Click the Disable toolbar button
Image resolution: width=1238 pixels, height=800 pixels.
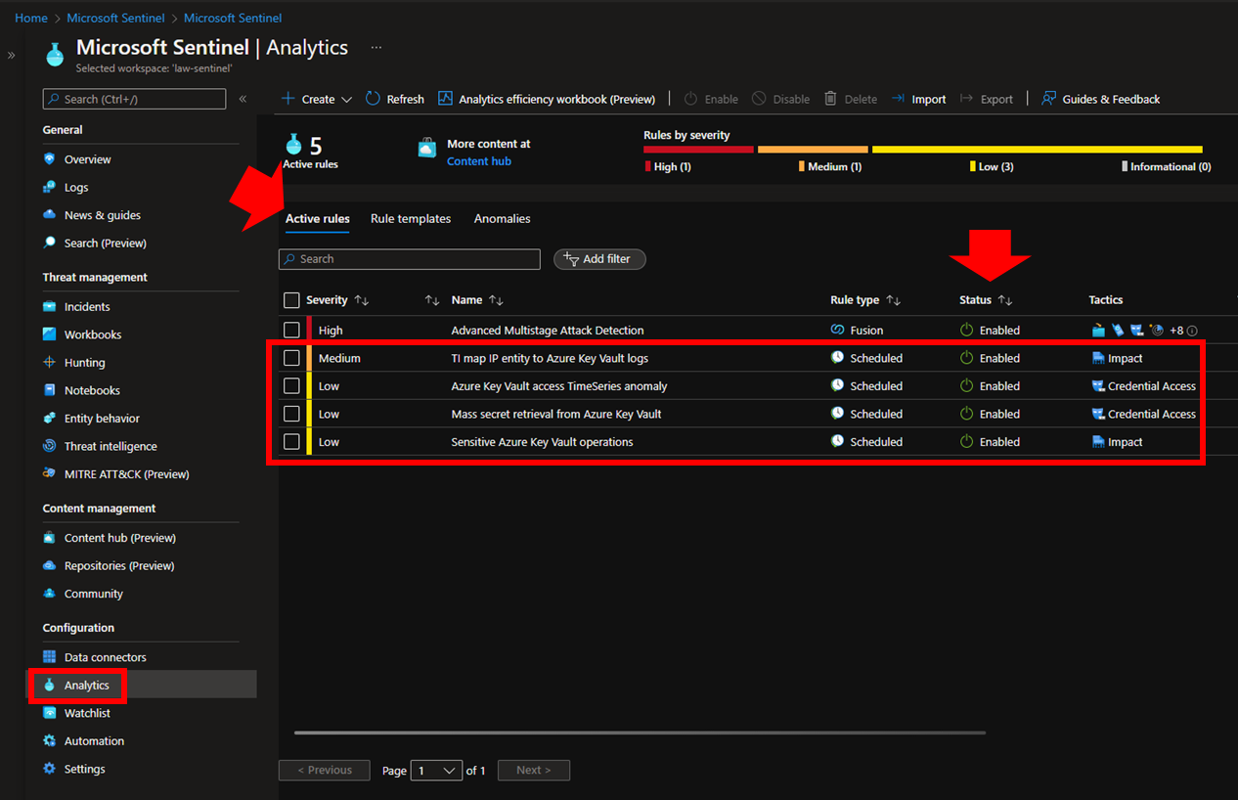[x=780, y=99]
